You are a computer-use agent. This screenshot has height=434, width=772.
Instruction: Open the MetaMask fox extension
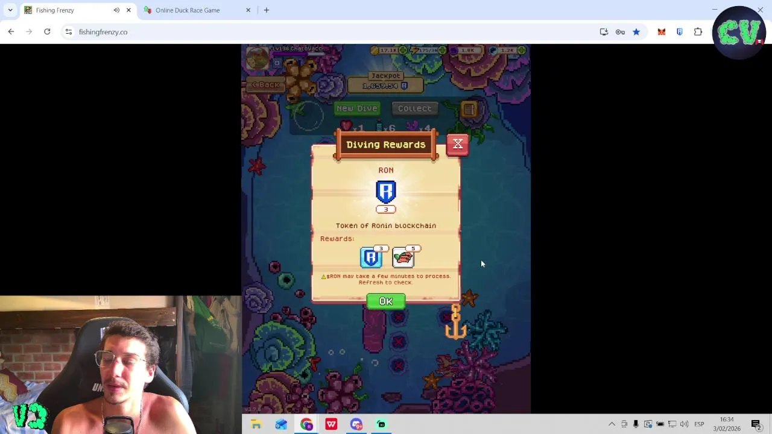pyautogui.click(x=662, y=32)
